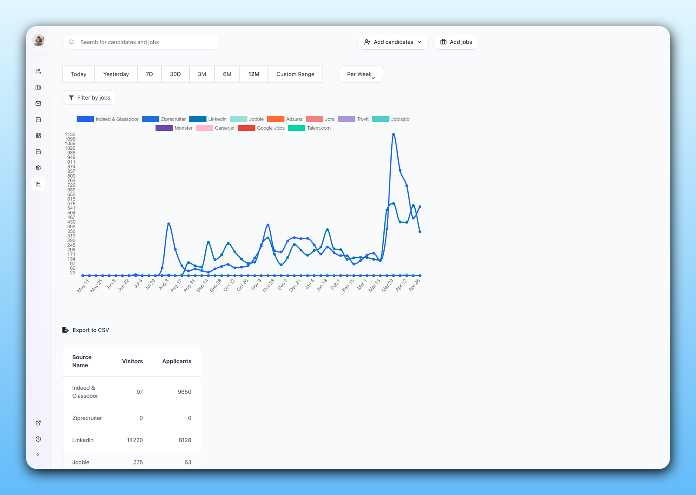Viewport: 696px width, 495px height.
Task: Click the highest peak point on chart
Action: tap(393, 134)
